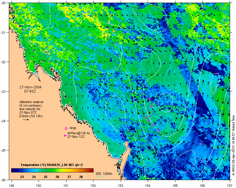The image size is (236, 188).
Task: Click the colorbar tick label "28"
Action: 81,177
